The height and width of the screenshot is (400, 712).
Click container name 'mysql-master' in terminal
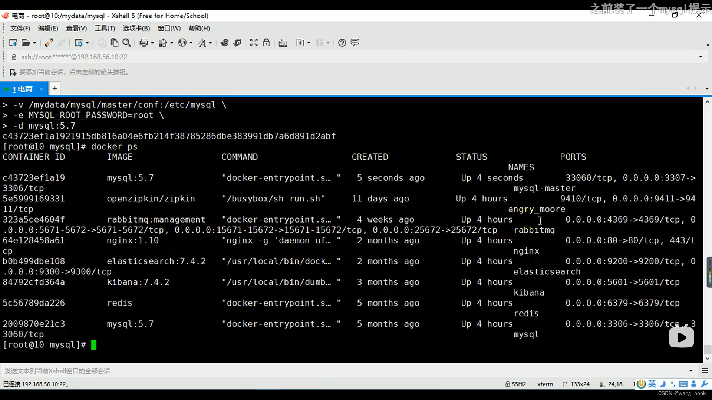click(x=544, y=189)
